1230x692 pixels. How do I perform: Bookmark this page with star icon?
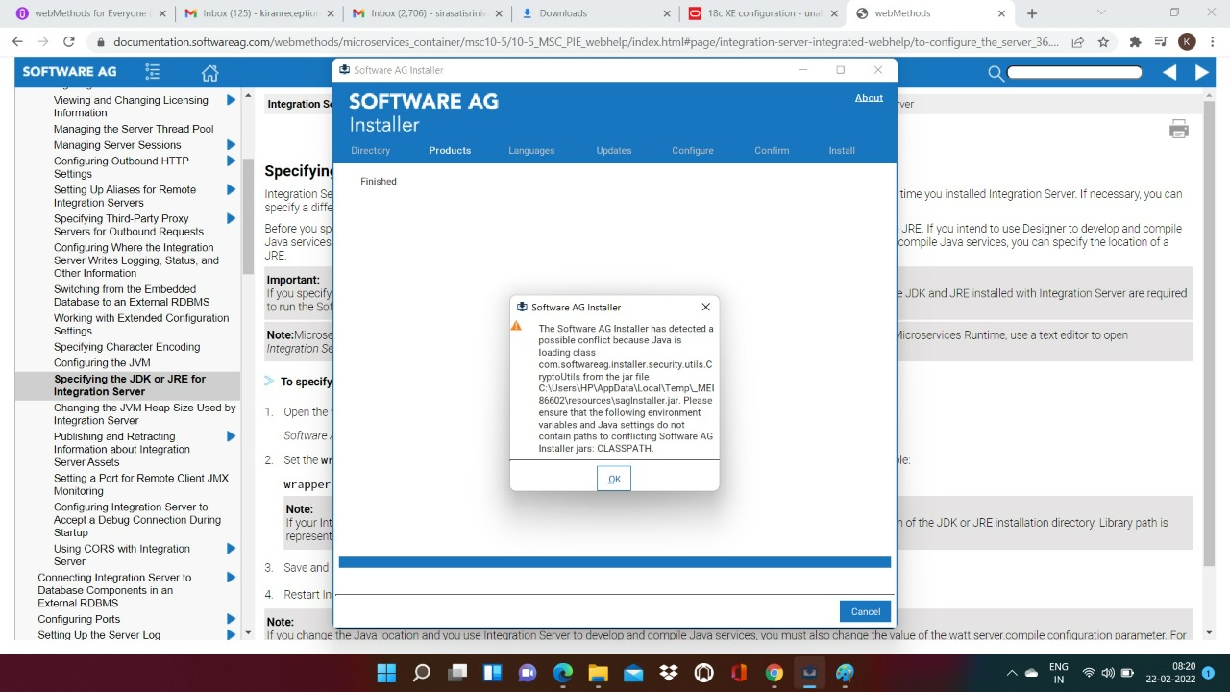1103,42
